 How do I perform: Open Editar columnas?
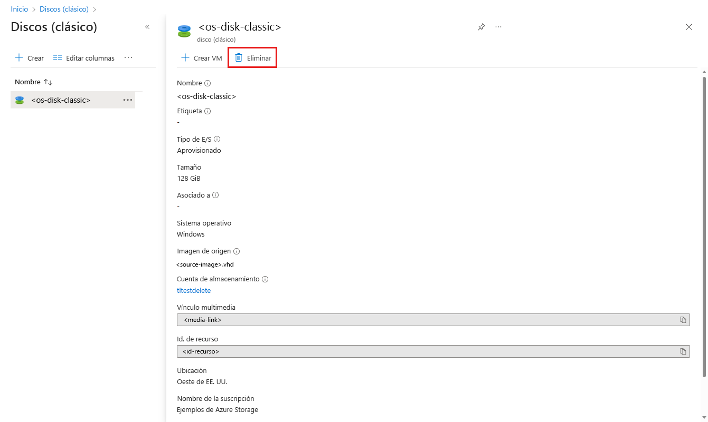pyautogui.click(x=84, y=58)
